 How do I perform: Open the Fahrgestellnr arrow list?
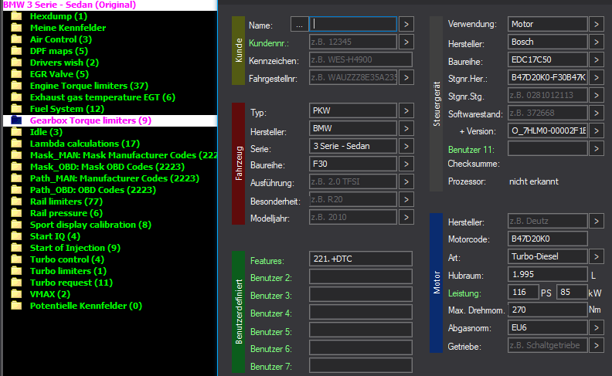tap(406, 77)
